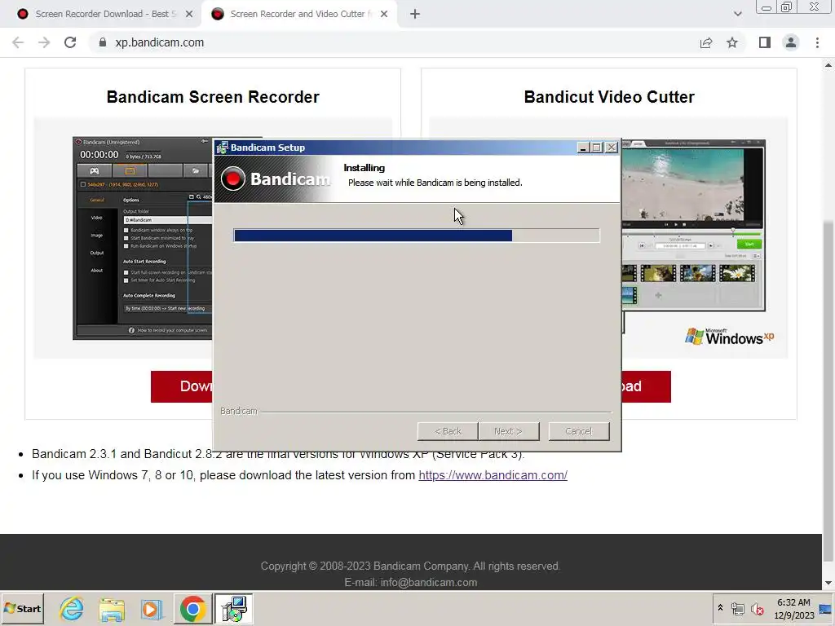This screenshot has height=626, width=835.
Task: Click the Bandicut Download red button
Action: pos(646,386)
